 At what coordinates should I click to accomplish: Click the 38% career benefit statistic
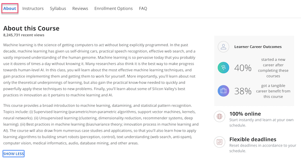(243, 91)
